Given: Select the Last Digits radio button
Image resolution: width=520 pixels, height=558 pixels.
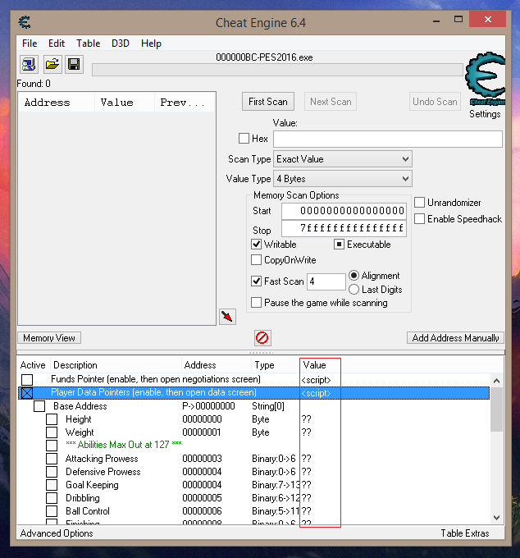Looking at the screenshot, I should 354,290.
